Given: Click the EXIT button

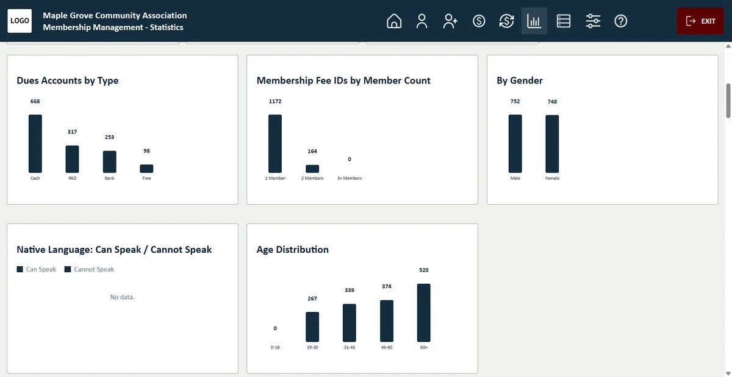Looking at the screenshot, I should (x=700, y=21).
